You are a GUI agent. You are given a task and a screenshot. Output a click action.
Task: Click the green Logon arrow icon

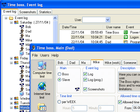[126, 37]
